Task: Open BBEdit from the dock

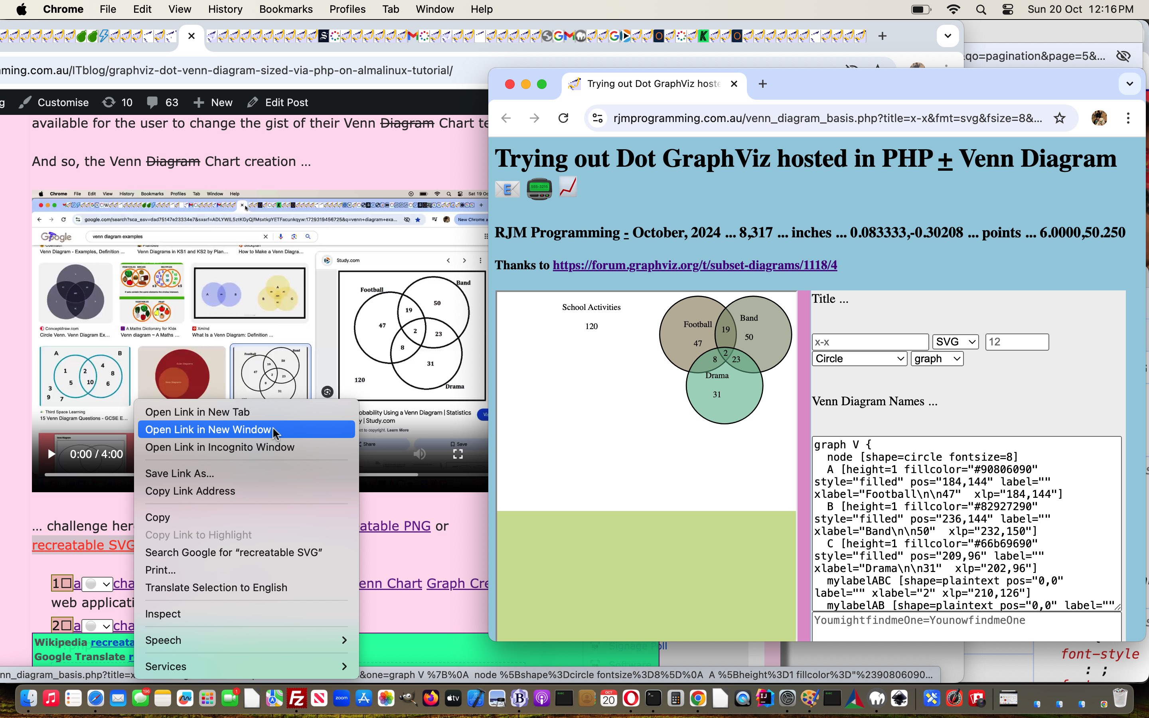Action: (x=519, y=698)
